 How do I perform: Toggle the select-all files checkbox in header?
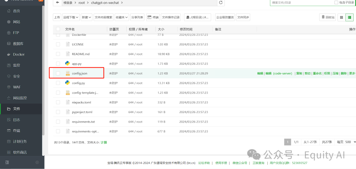58,29
